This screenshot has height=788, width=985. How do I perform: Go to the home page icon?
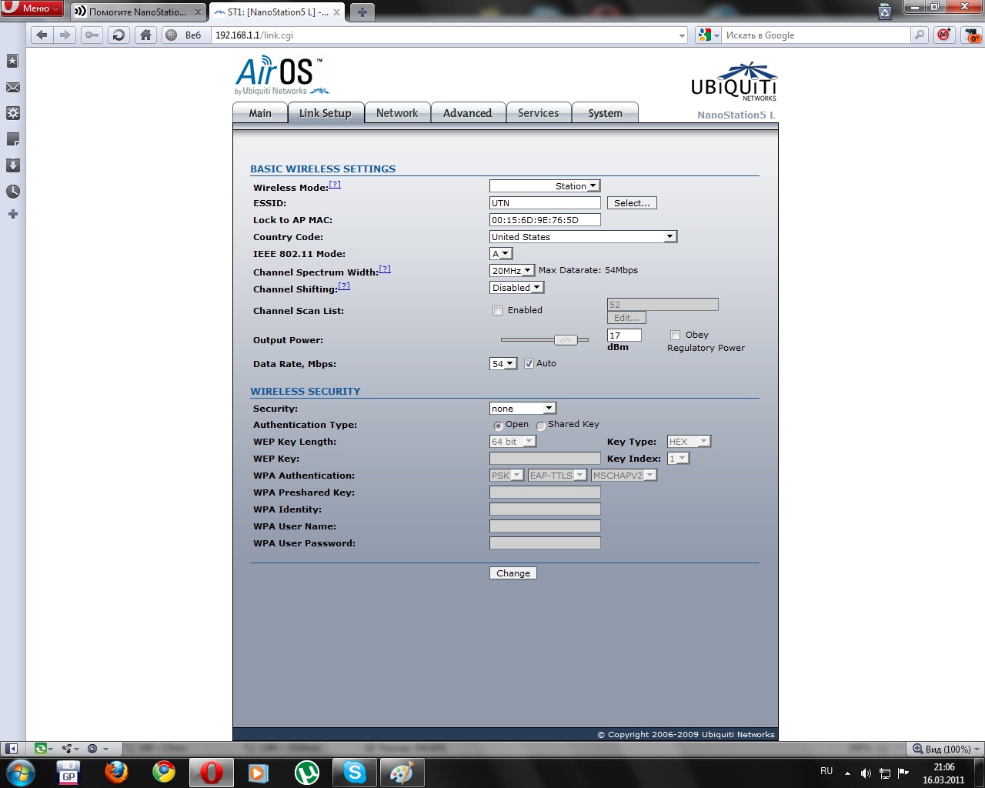click(145, 35)
